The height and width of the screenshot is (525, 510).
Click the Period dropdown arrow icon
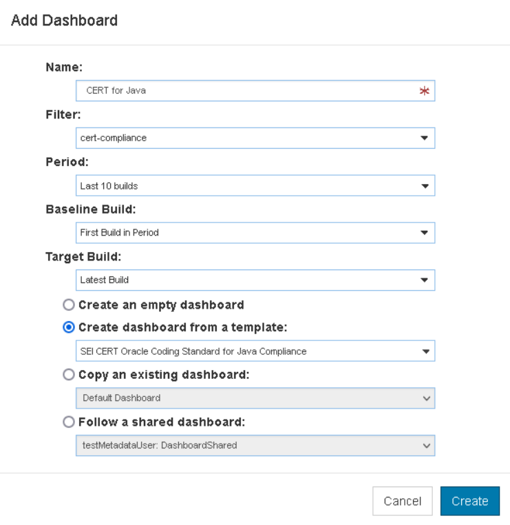click(x=425, y=186)
